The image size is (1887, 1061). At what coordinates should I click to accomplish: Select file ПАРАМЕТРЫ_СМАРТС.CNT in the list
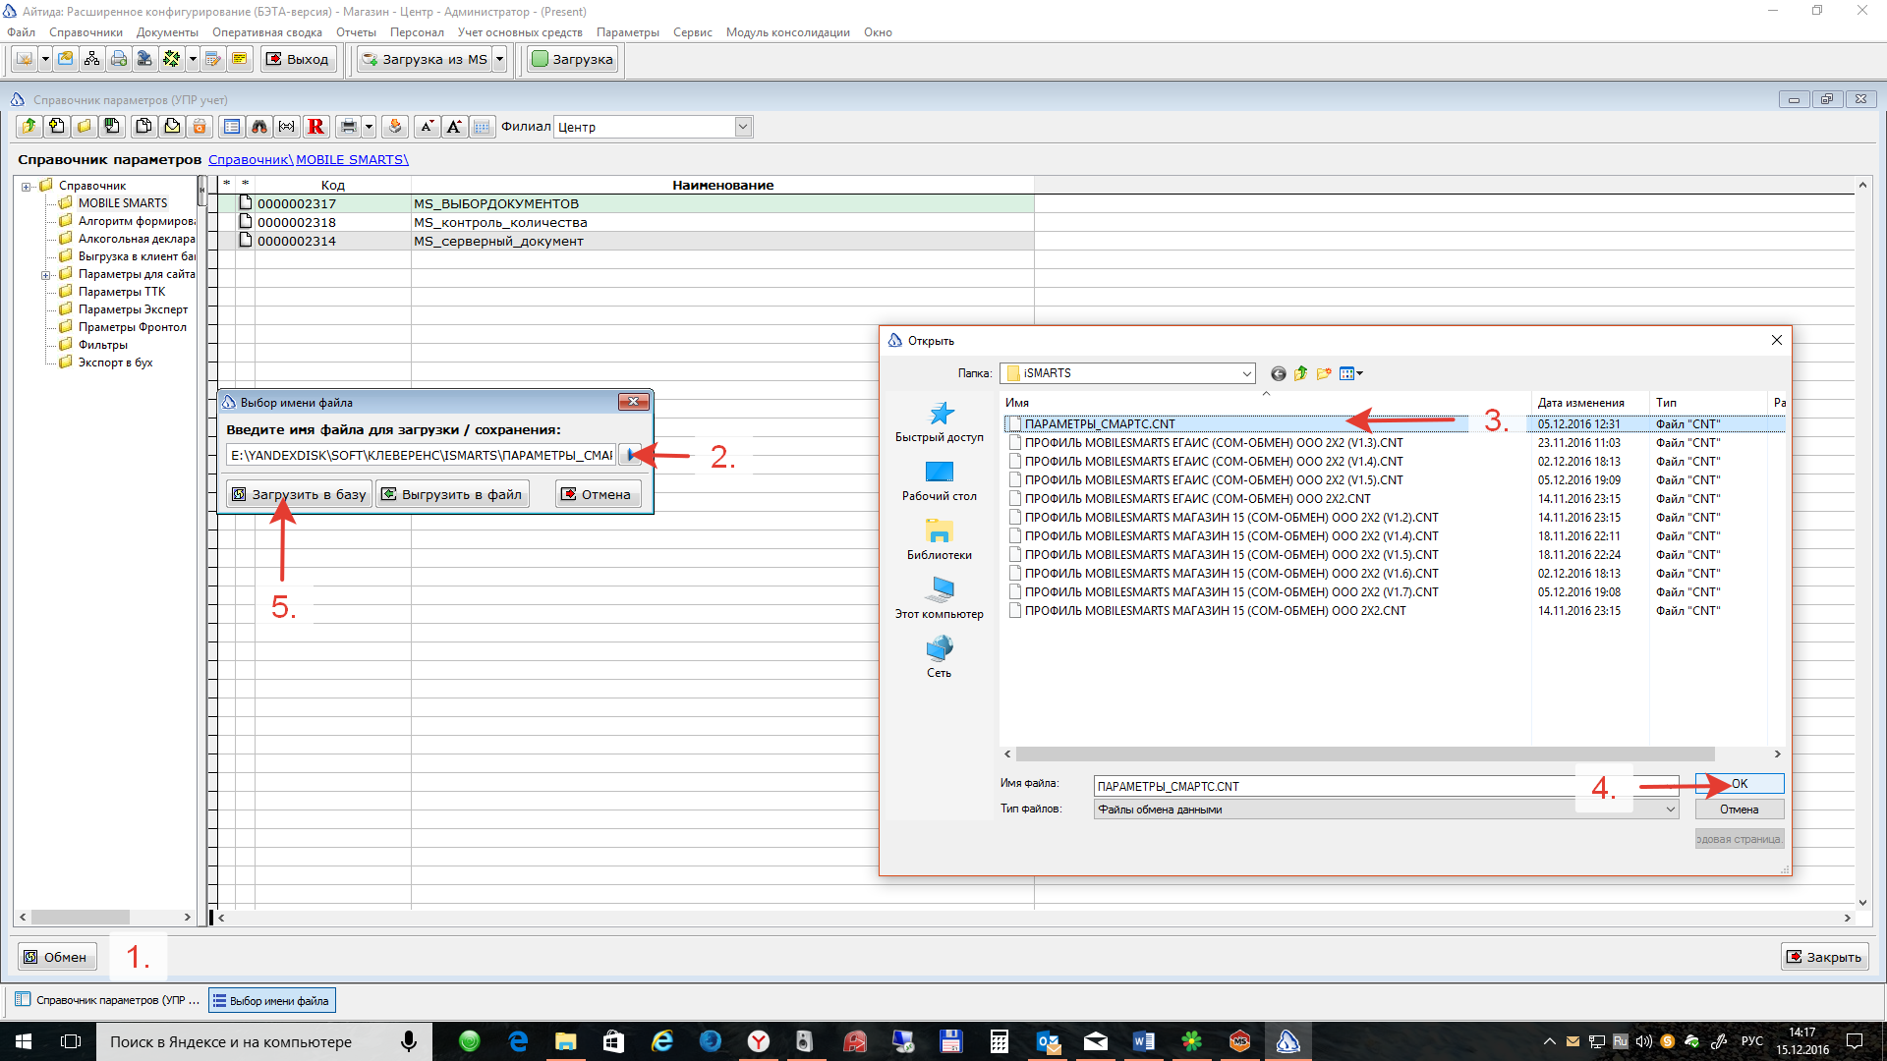point(1099,424)
